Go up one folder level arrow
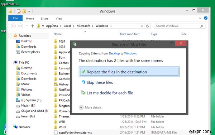Viewport: 215px width, 135px height. pyautogui.click(x=33, y=26)
